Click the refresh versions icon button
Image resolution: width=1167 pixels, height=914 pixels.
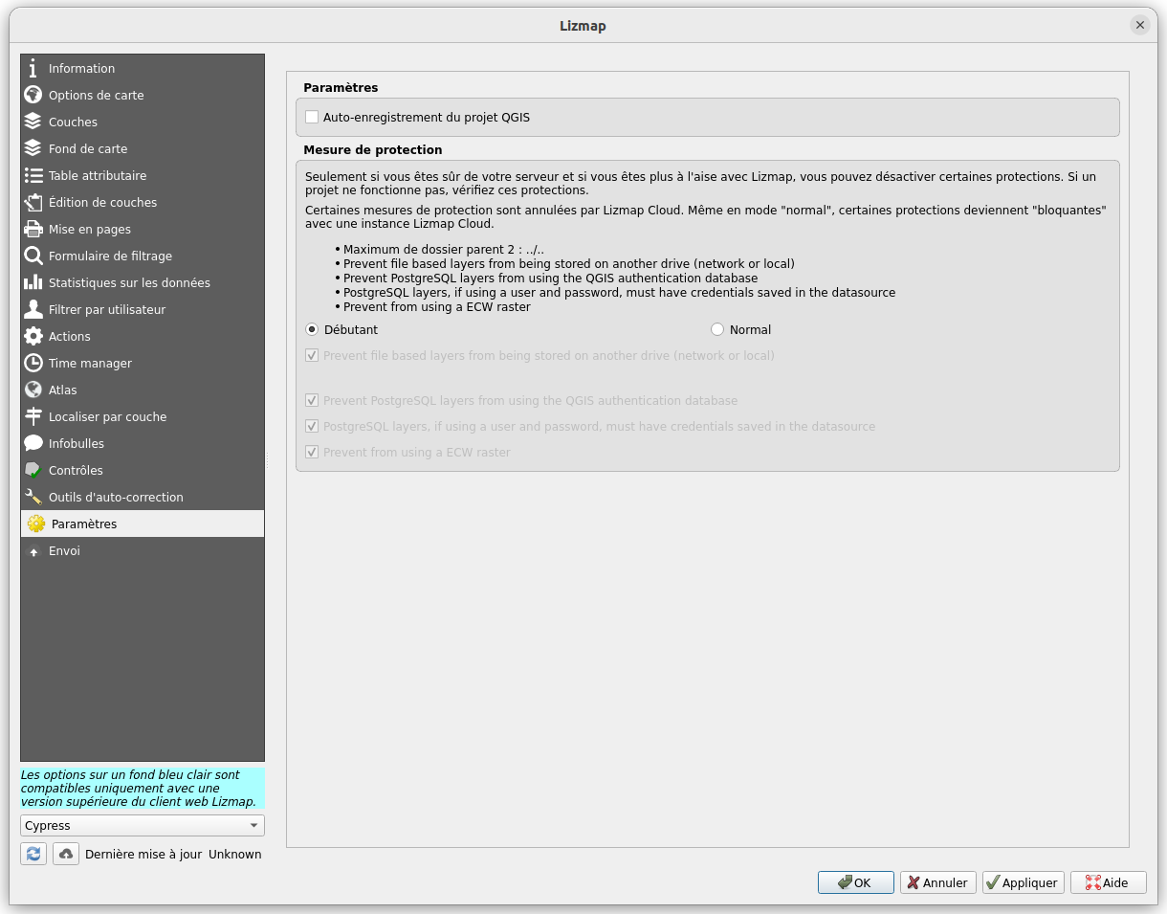click(x=33, y=854)
